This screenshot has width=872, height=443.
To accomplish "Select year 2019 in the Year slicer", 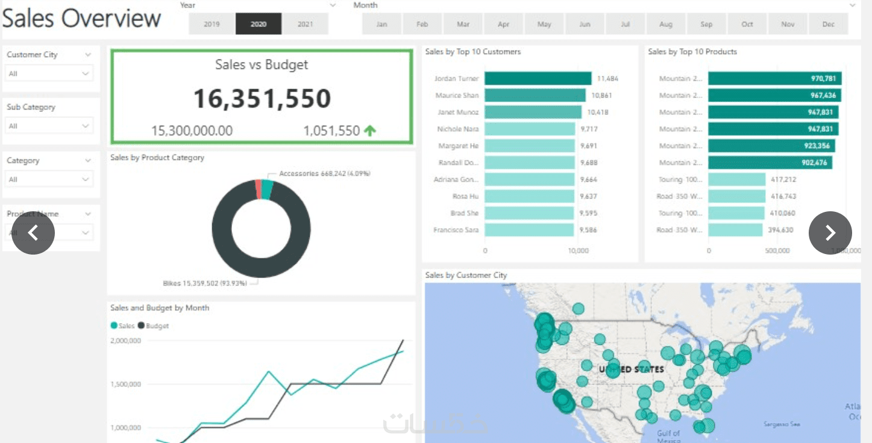I will [x=212, y=24].
